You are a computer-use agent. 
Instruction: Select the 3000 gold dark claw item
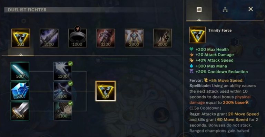163,38
